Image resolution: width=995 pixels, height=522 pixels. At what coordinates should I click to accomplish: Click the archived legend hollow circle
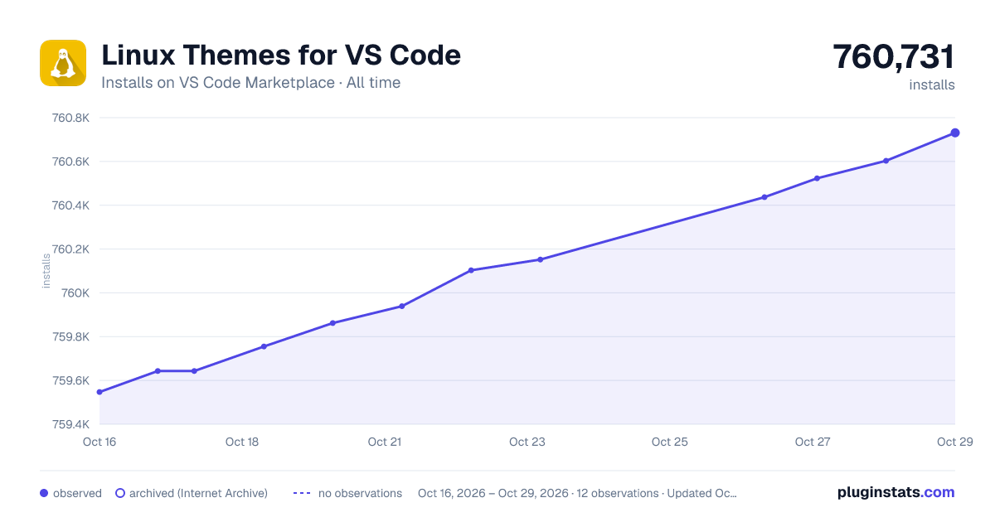(120, 493)
